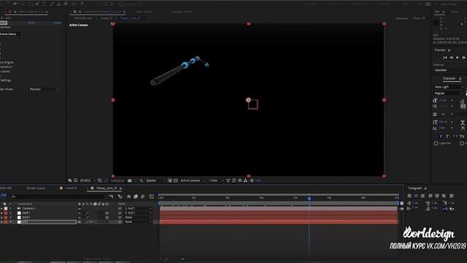Click the always preview this view icon

point(70,180)
